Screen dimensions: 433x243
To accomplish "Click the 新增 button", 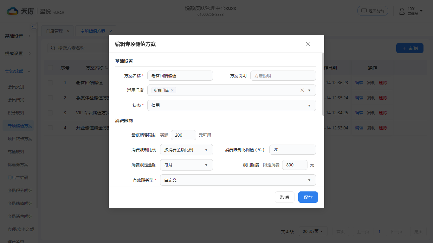I will pyautogui.click(x=410, y=48).
